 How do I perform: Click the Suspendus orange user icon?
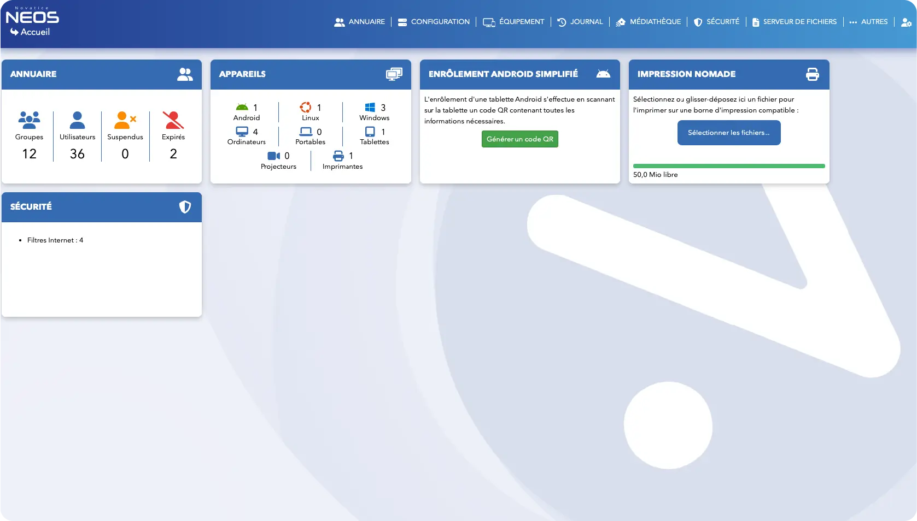click(x=125, y=119)
